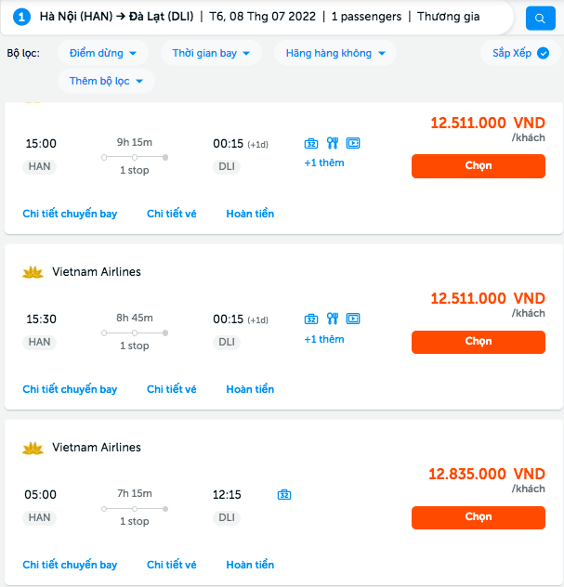The width and height of the screenshot is (564, 587).
Task: Click entertainment icon on 15:00 flight
Action: [x=352, y=143]
